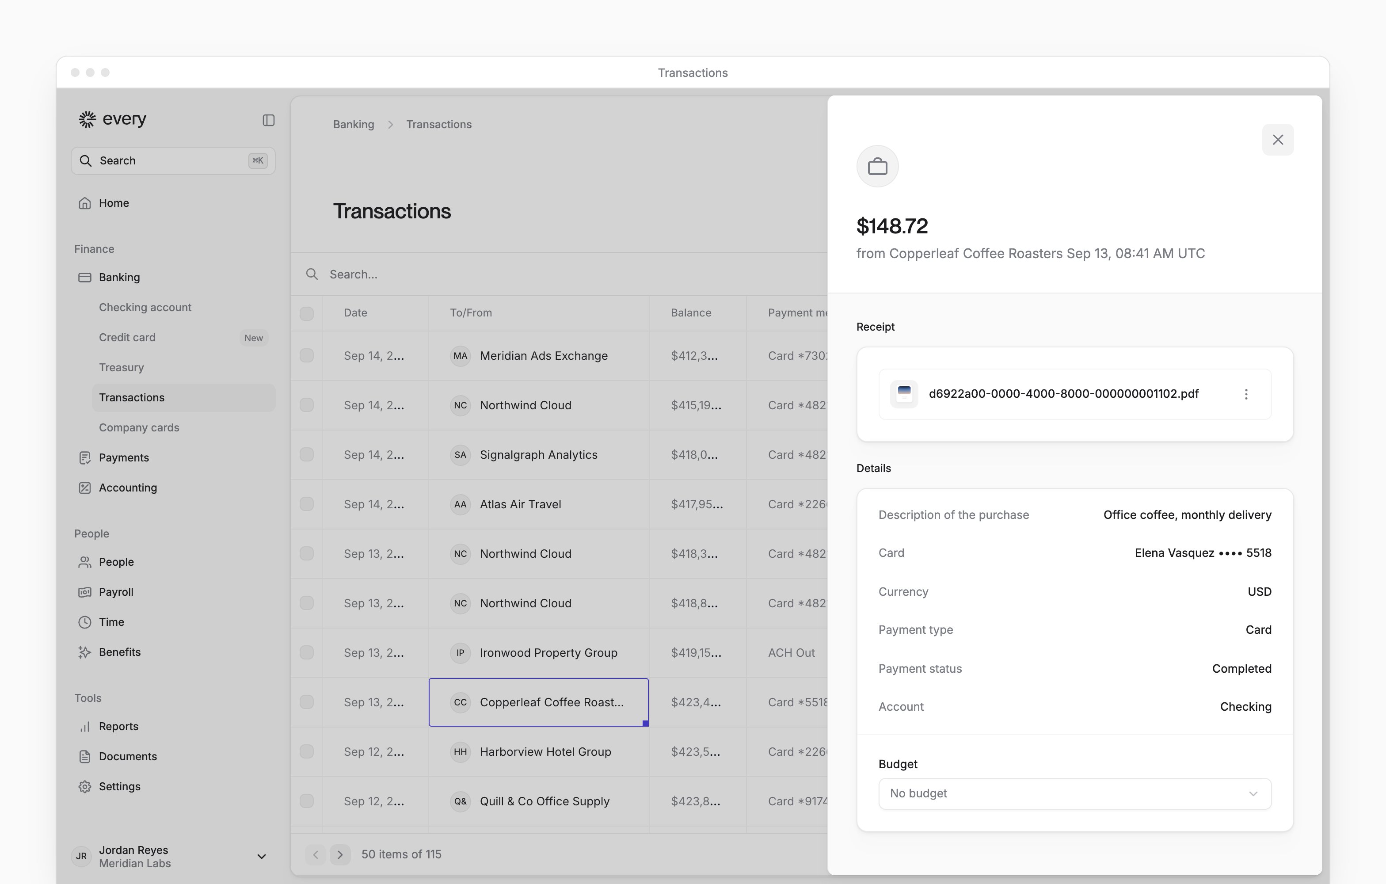Click the HH avatar for Harborview Hotel Group
Image resolution: width=1386 pixels, height=884 pixels.
click(461, 752)
